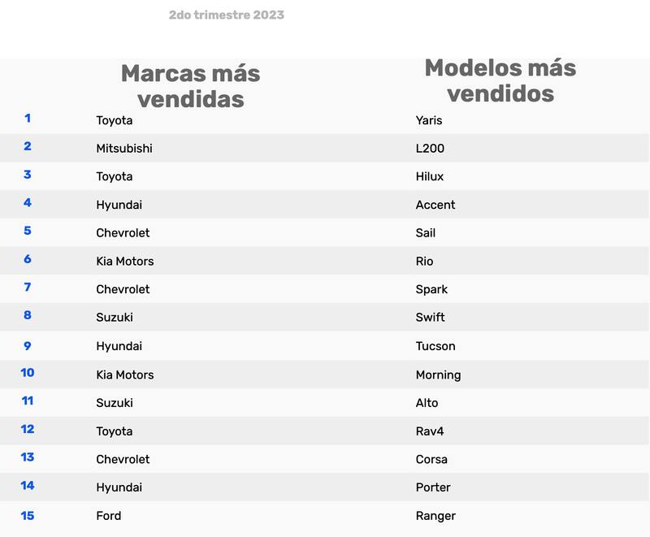The width and height of the screenshot is (650, 537).
Task: Click the "Modelos más vendidos" column header
Action: 500,80
